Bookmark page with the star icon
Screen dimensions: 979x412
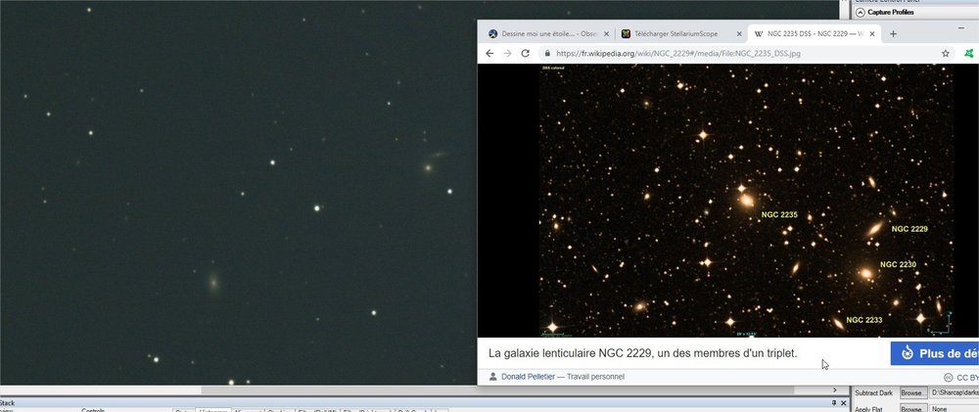(946, 54)
